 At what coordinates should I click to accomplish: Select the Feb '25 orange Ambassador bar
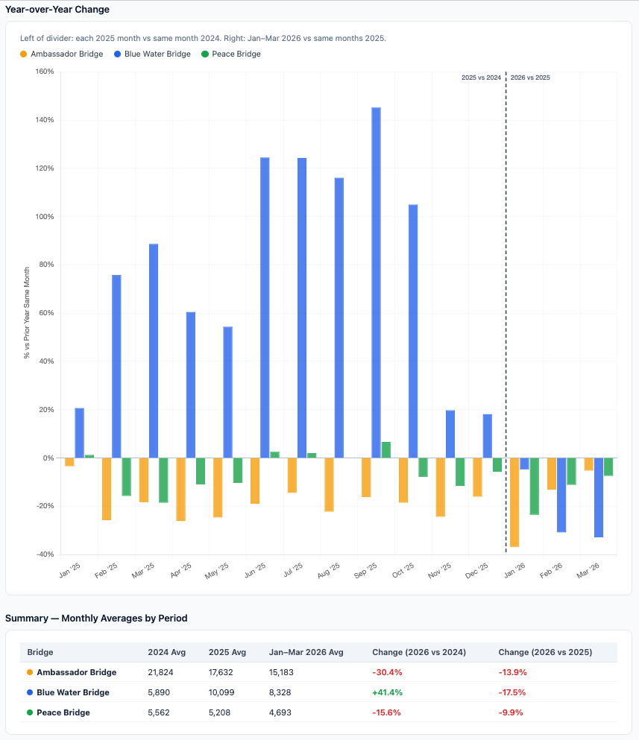107,489
